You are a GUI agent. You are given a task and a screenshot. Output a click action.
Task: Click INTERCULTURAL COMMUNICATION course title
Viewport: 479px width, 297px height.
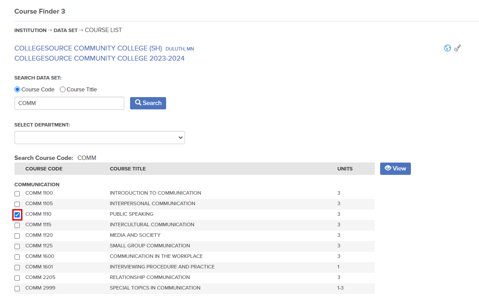click(x=152, y=225)
